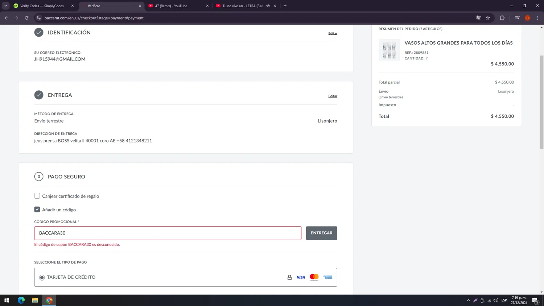Click the browser forward arrow

point(16,18)
